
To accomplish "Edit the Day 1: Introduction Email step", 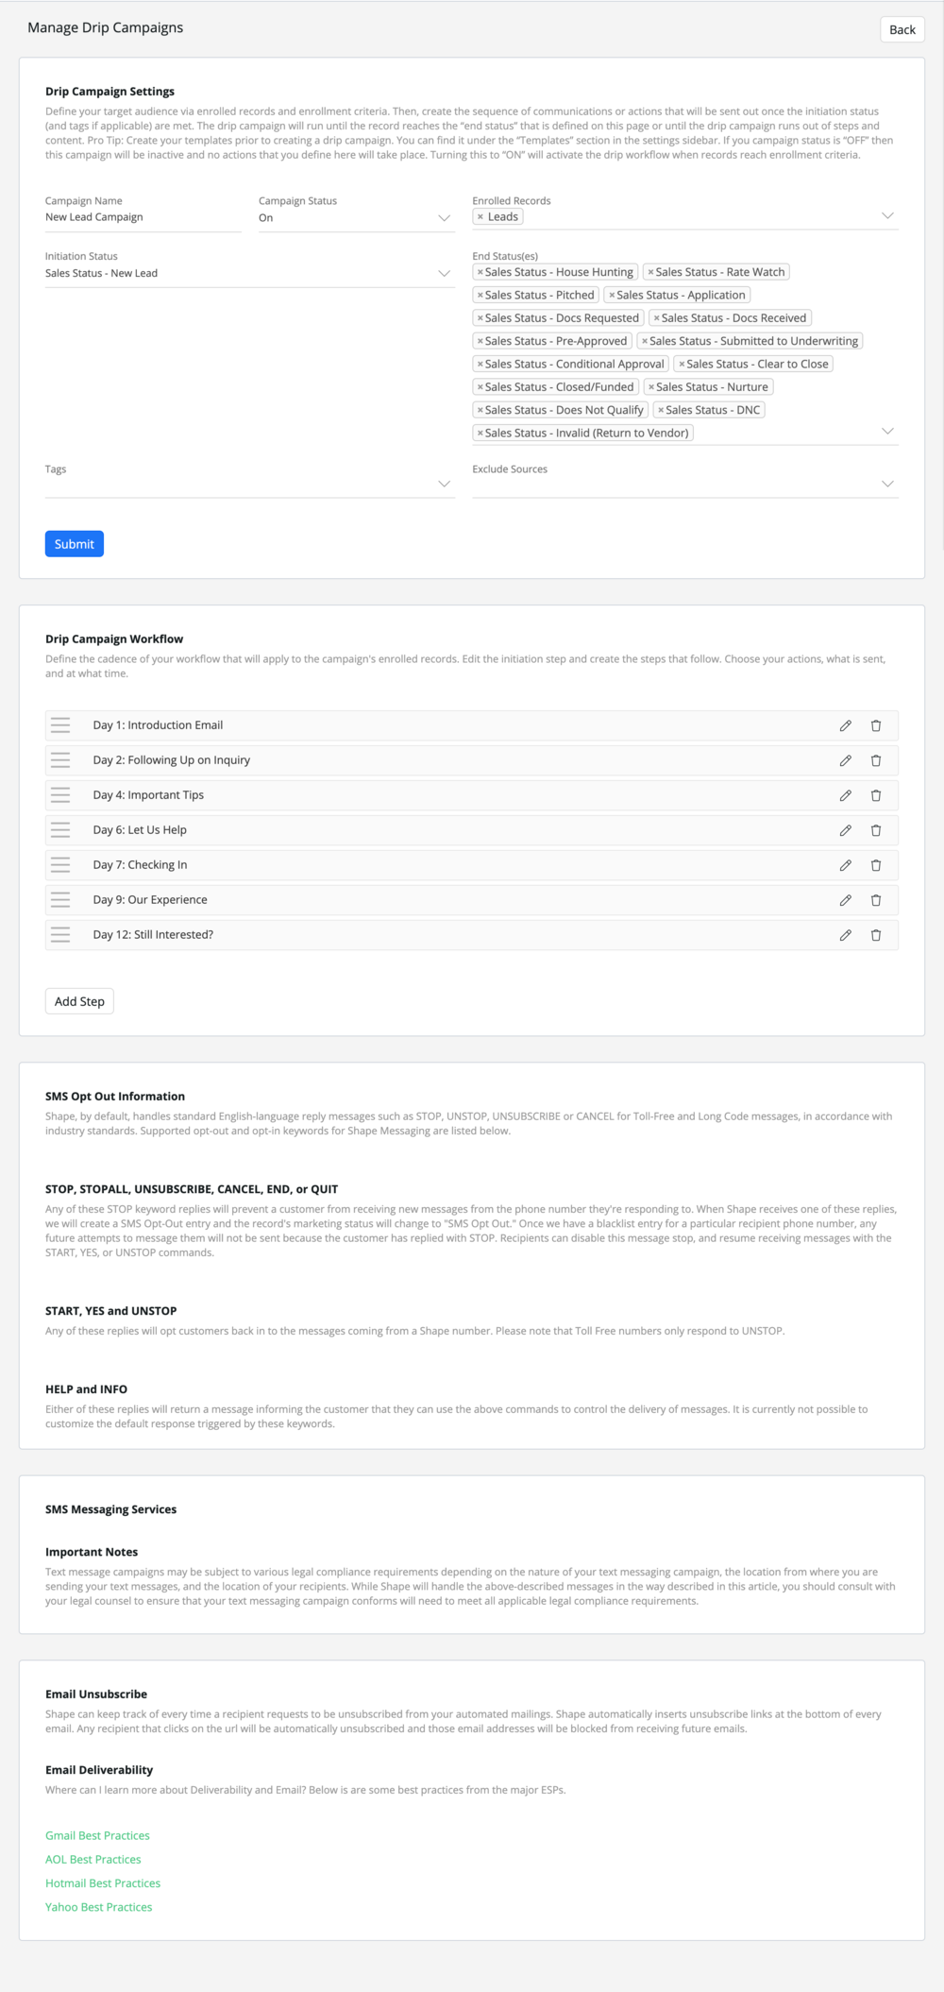I will point(845,725).
